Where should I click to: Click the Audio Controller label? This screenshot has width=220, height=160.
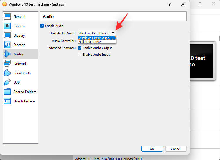pos(64,41)
